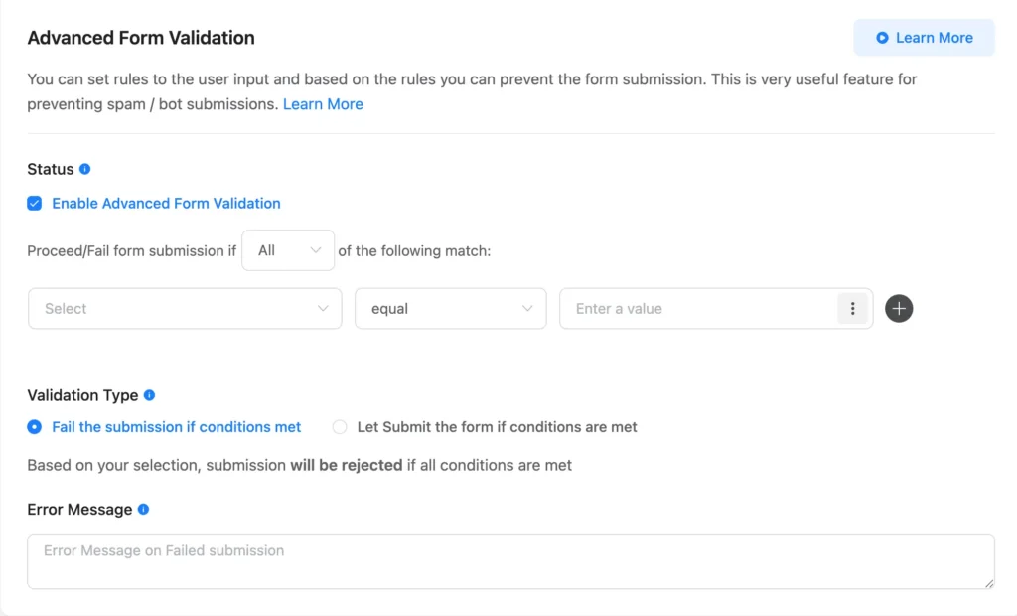Expand the chevron on the All dropdown
Viewport: 1017px width, 616px height.
[316, 250]
